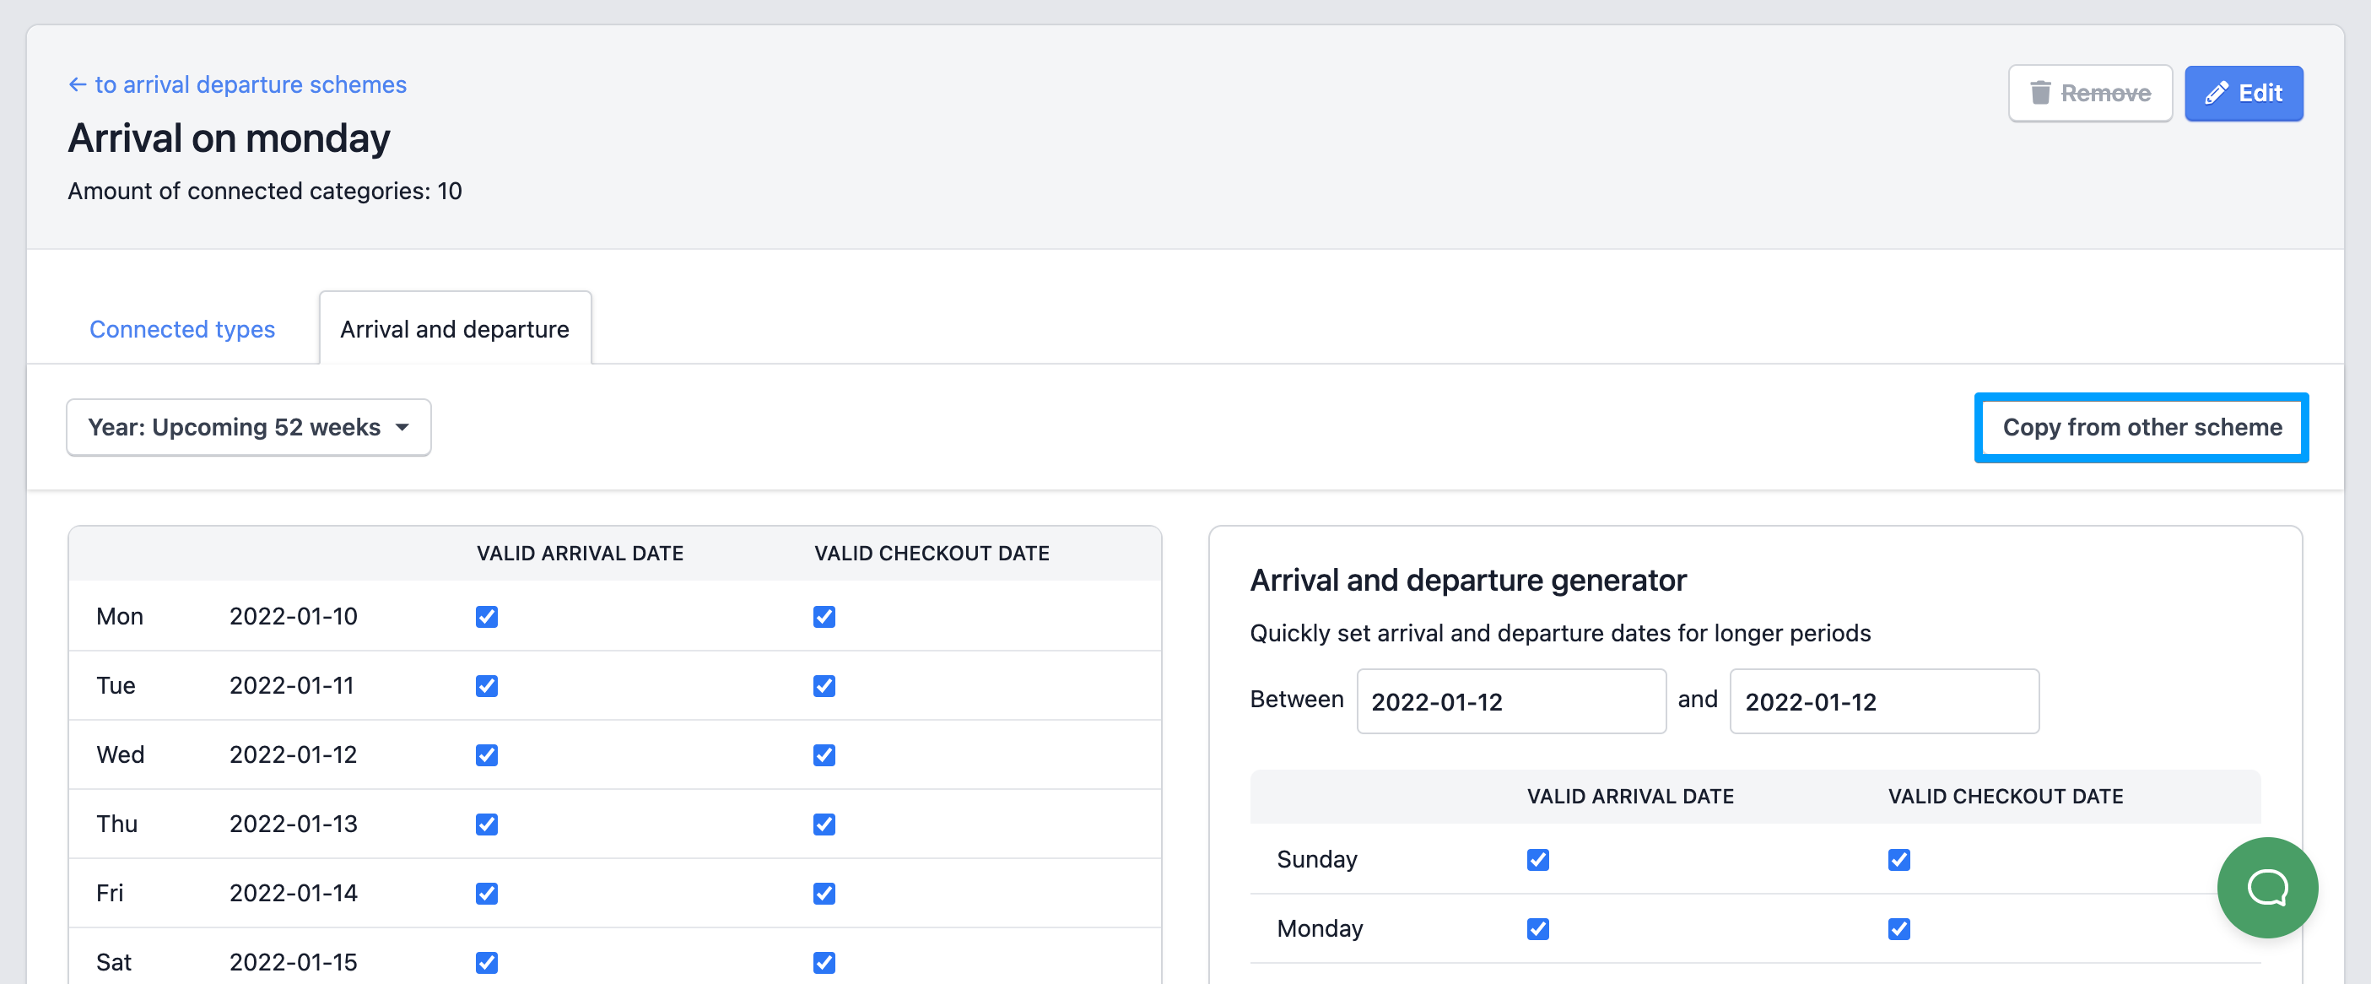2371x984 pixels.
Task: Click the 2022-01-10 date cell
Action: point(294,617)
